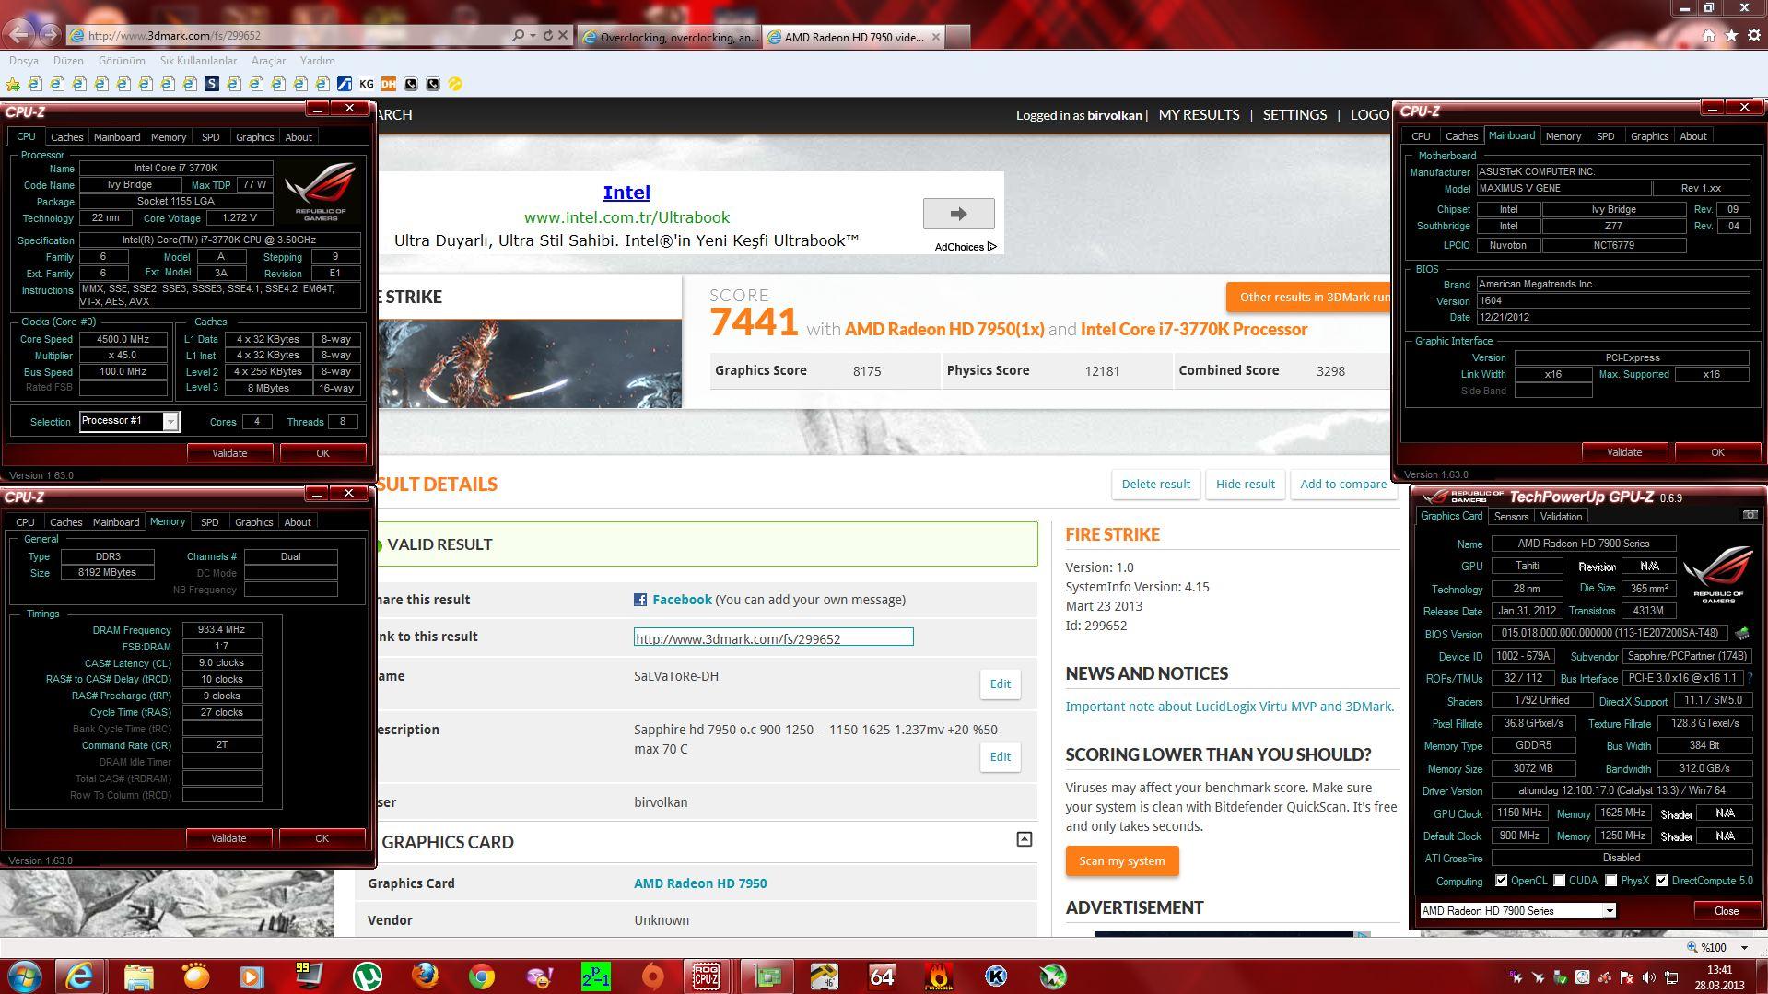1768x994 pixels.
Task: Open the Dosya menu
Action: coord(24,61)
